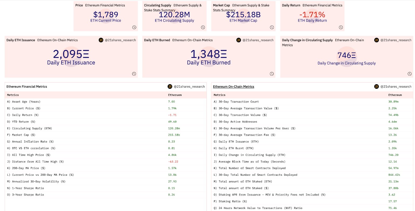Click the clock icon in Price card
Image resolution: width=415 pixels, height=211 pixels.
click(134, 28)
